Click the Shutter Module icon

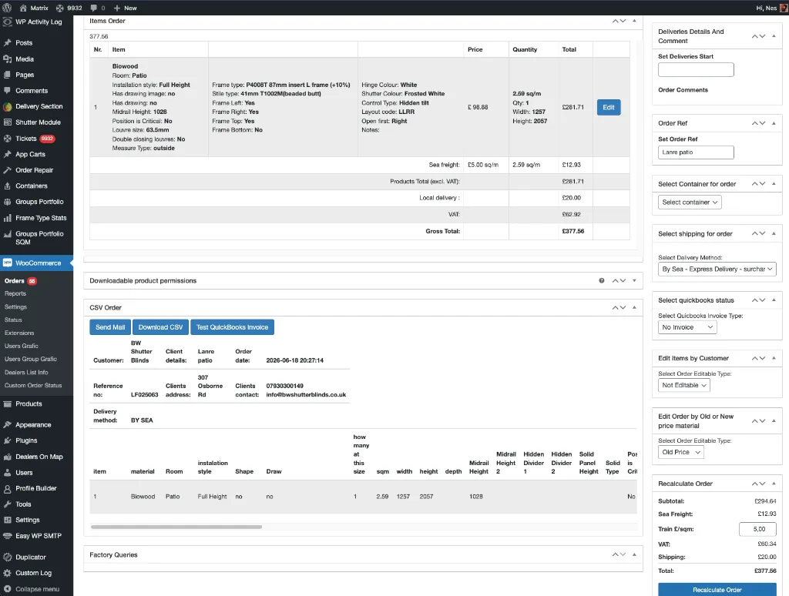point(7,122)
